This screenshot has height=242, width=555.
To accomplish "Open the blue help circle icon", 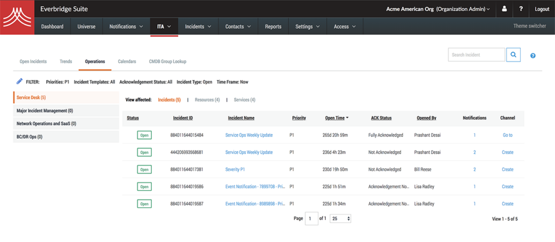I will [x=533, y=56].
